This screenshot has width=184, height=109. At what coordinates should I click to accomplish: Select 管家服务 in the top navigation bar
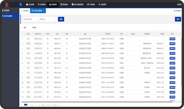pos(64,4)
